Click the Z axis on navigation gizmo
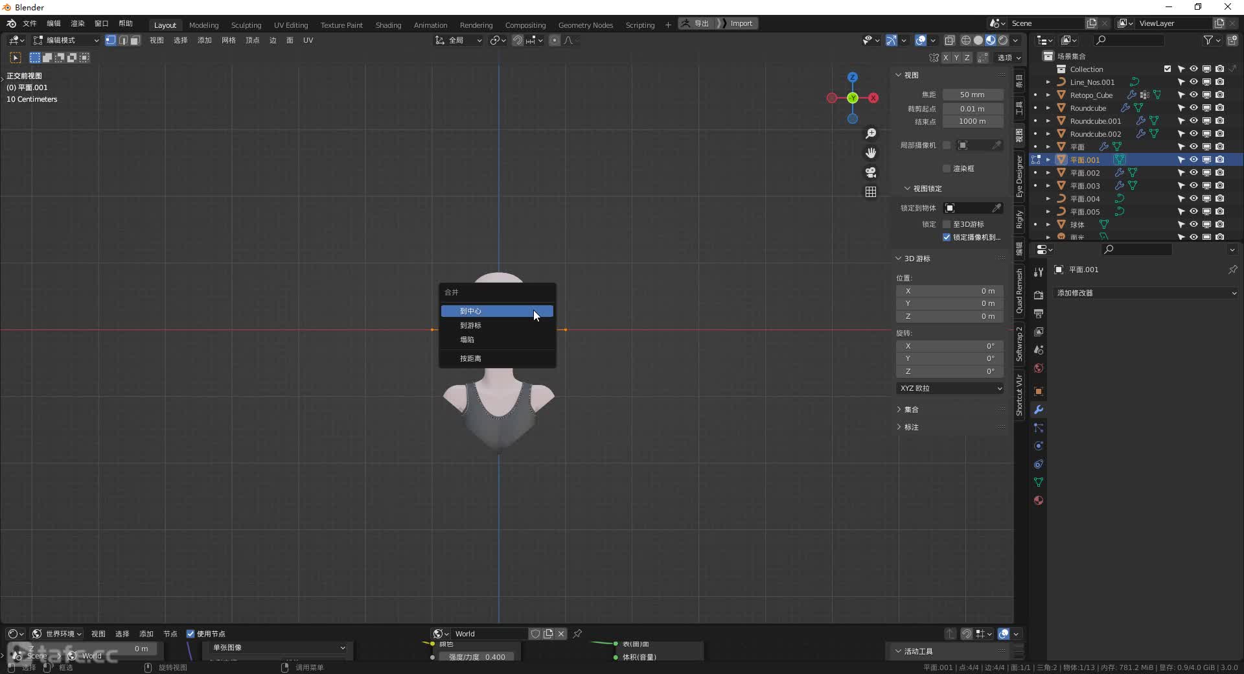The image size is (1244, 674). [x=853, y=77]
